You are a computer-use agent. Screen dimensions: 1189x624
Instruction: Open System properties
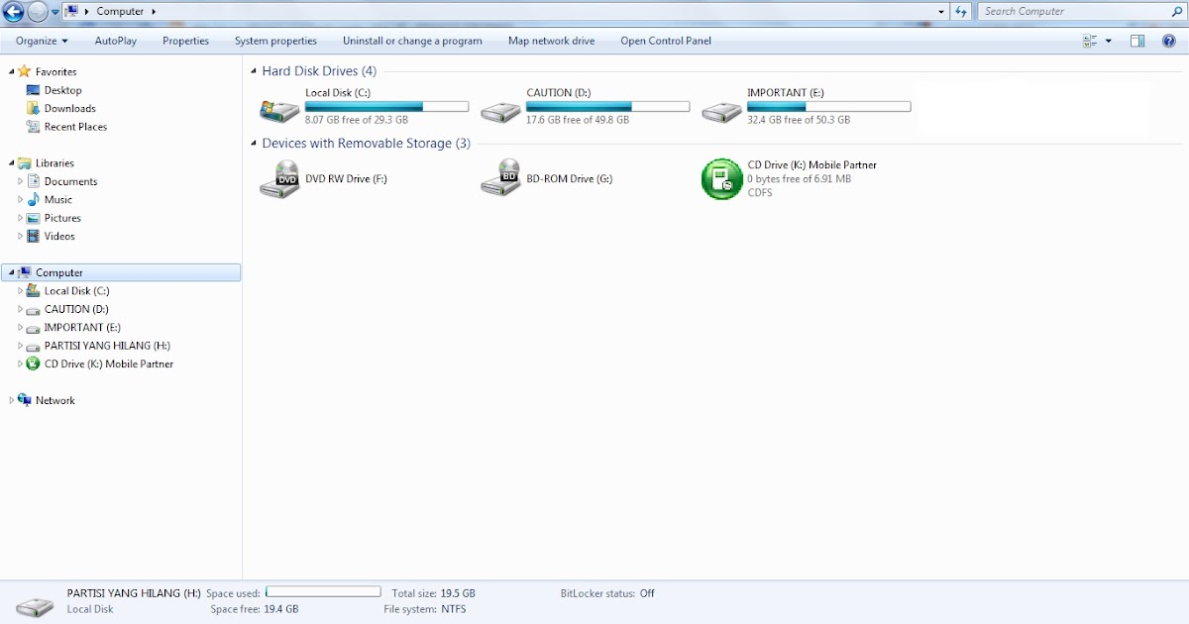coord(275,41)
